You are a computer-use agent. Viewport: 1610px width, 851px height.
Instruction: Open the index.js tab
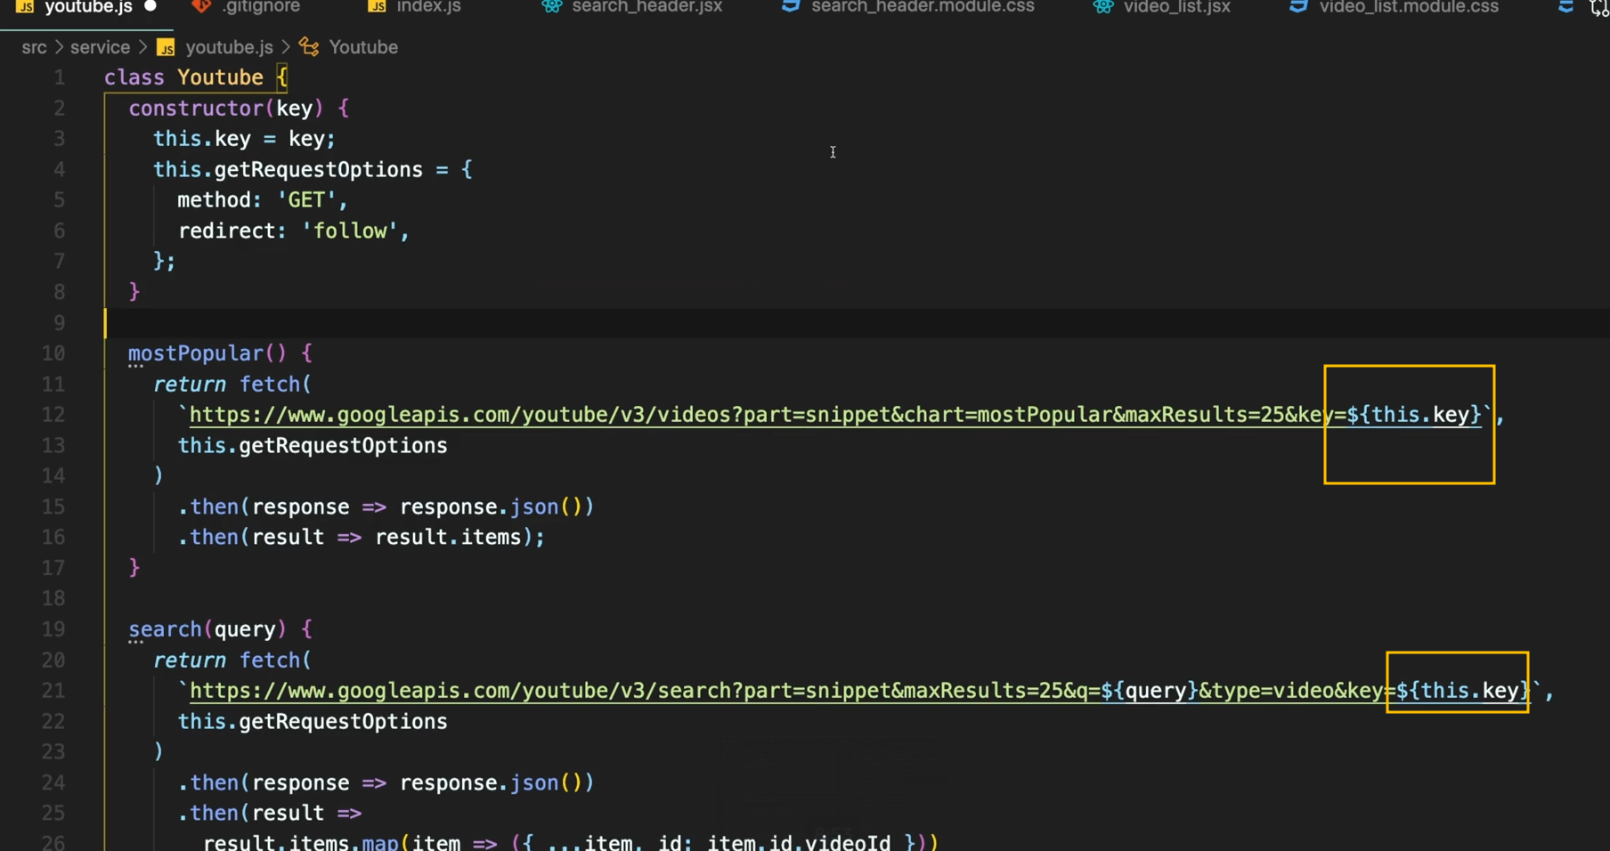coord(428,7)
